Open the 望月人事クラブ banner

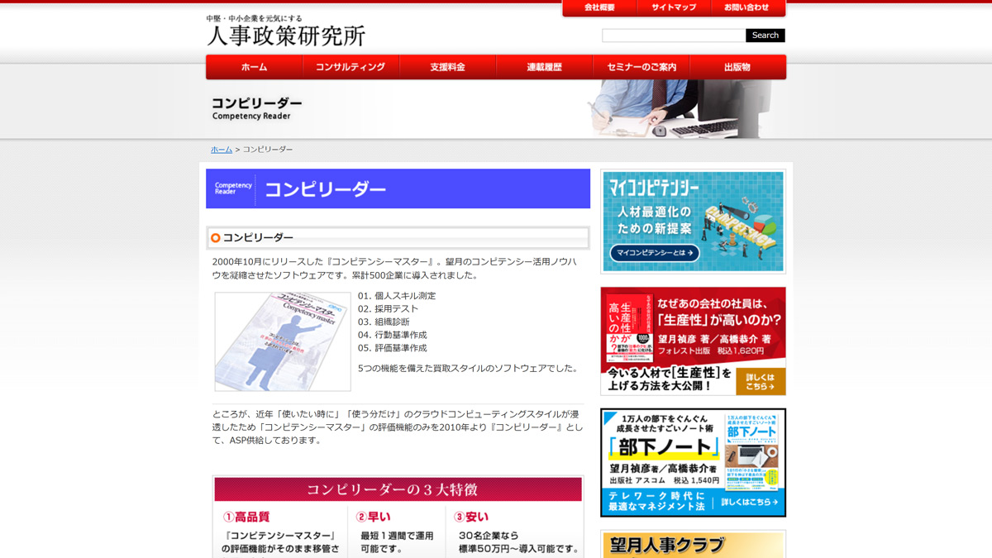[x=693, y=546]
